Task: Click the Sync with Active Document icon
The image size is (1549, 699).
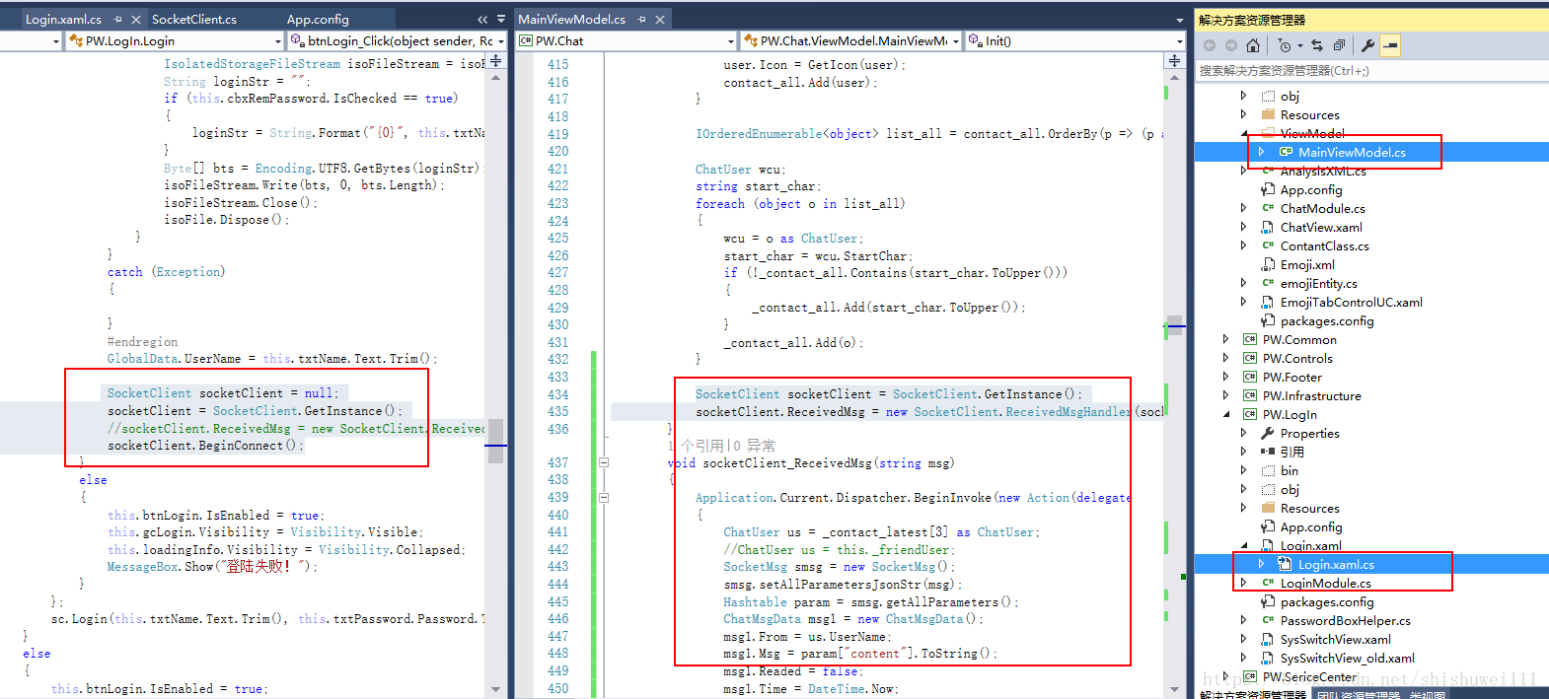Action: coord(1317,45)
